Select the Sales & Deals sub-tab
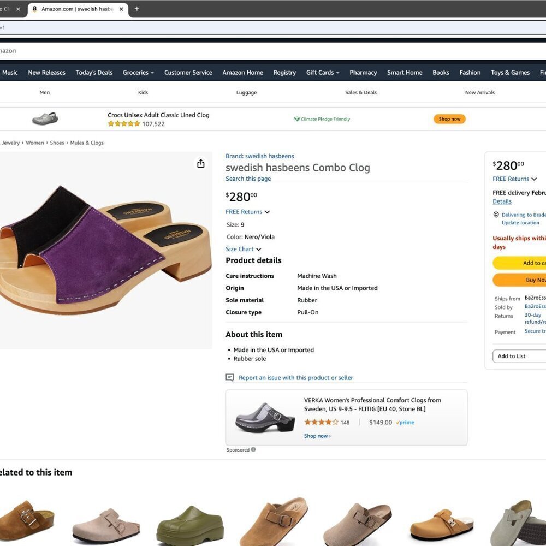Image resolution: width=546 pixels, height=546 pixels. (361, 92)
